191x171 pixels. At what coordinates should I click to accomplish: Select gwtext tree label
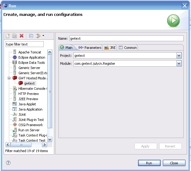[29, 83]
